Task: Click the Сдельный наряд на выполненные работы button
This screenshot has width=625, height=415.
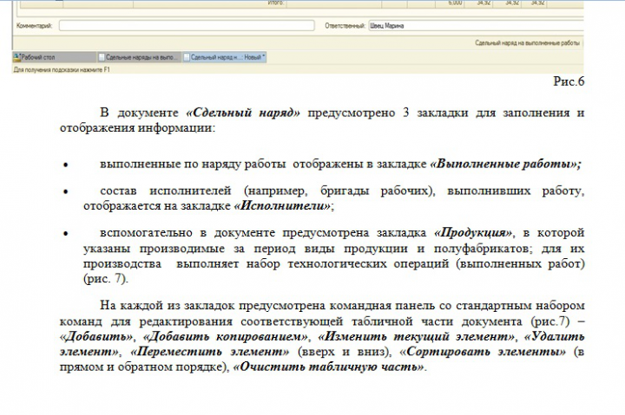Action: tap(527, 42)
